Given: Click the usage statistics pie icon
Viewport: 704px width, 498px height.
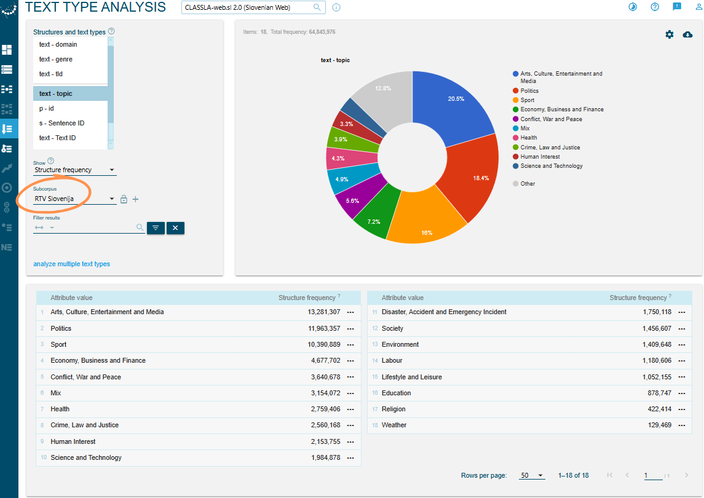Looking at the screenshot, I should (x=633, y=7).
